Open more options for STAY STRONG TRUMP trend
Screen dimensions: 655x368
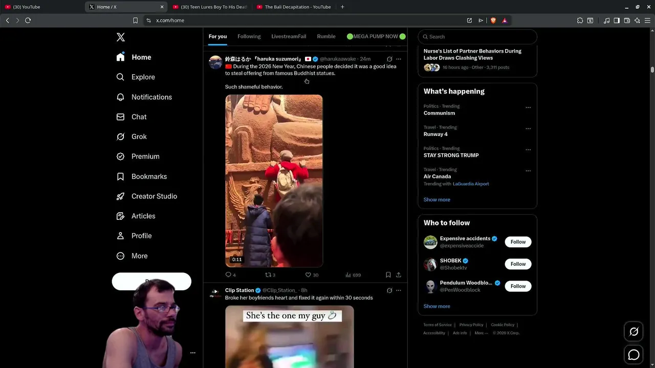click(x=528, y=150)
